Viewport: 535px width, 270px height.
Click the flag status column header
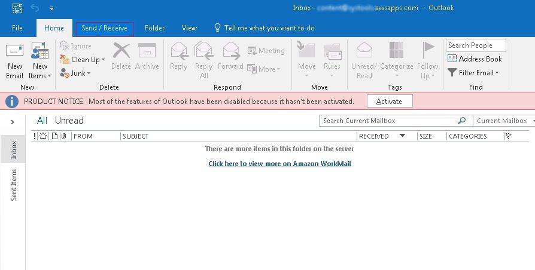coord(509,136)
